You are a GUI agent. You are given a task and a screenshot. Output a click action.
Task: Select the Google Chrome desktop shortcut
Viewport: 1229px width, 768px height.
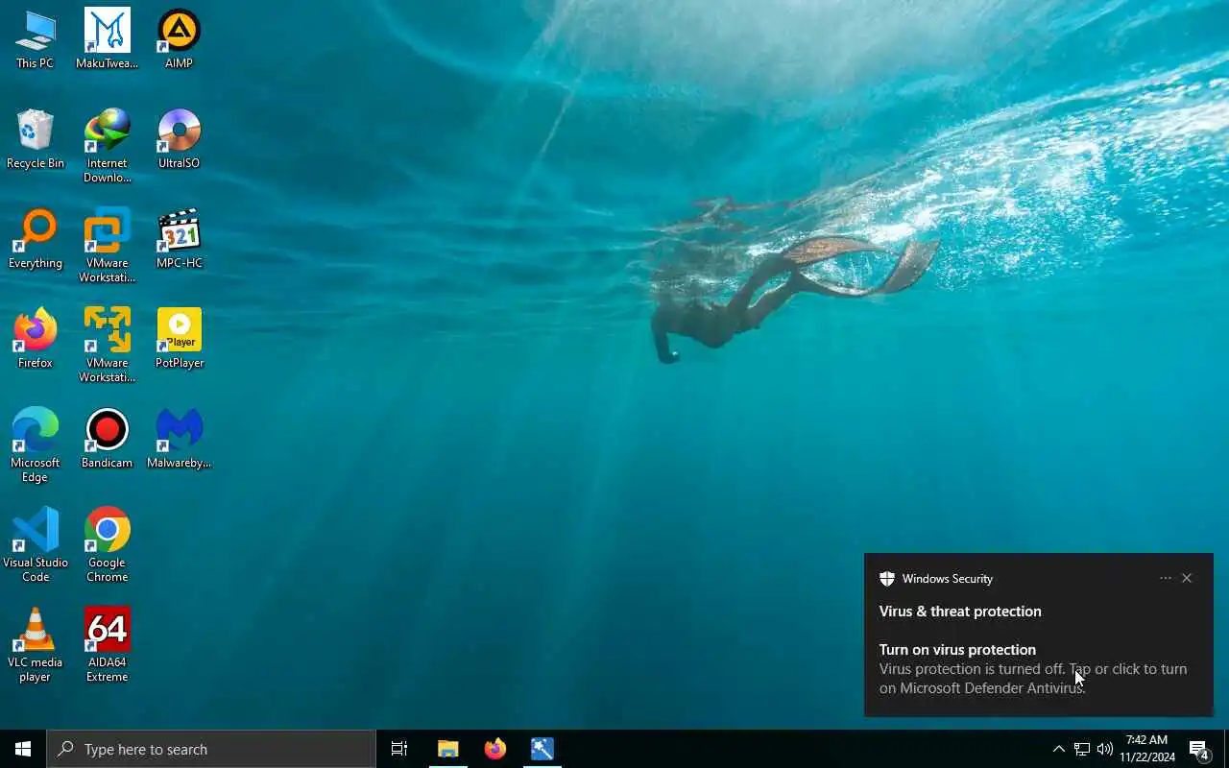(x=107, y=545)
